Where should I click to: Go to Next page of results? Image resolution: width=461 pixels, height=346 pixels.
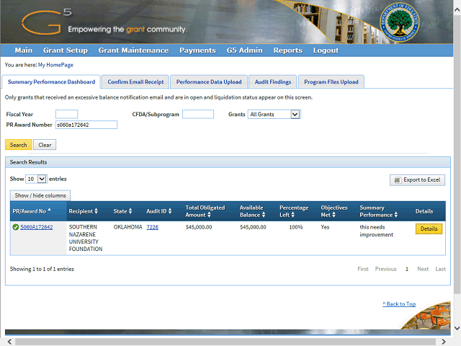click(x=423, y=269)
